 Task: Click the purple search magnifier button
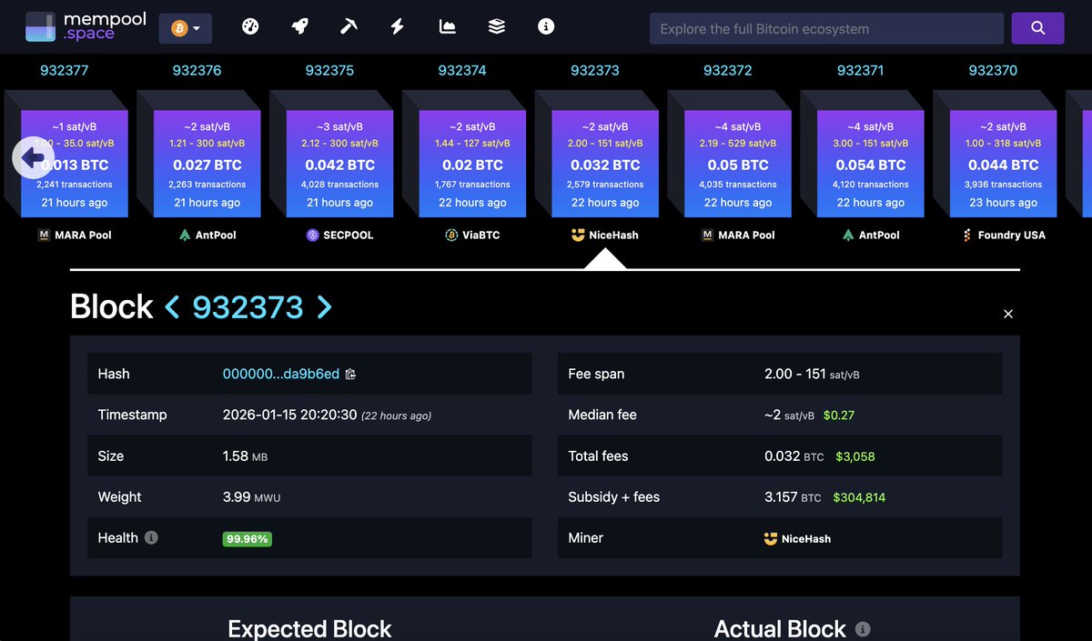pyautogui.click(x=1037, y=28)
